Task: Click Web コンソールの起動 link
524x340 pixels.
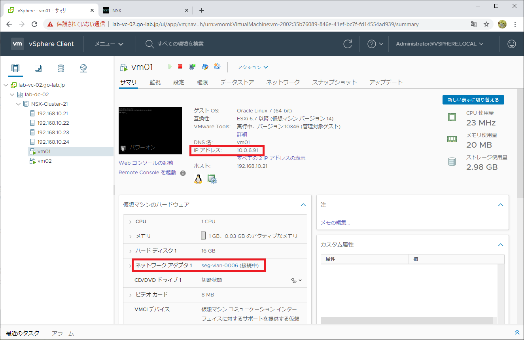Action: [x=146, y=163]
